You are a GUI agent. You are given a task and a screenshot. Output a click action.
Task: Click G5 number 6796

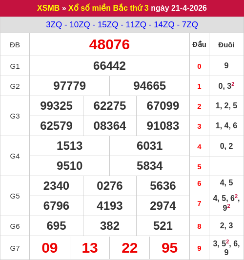point(56,206)
